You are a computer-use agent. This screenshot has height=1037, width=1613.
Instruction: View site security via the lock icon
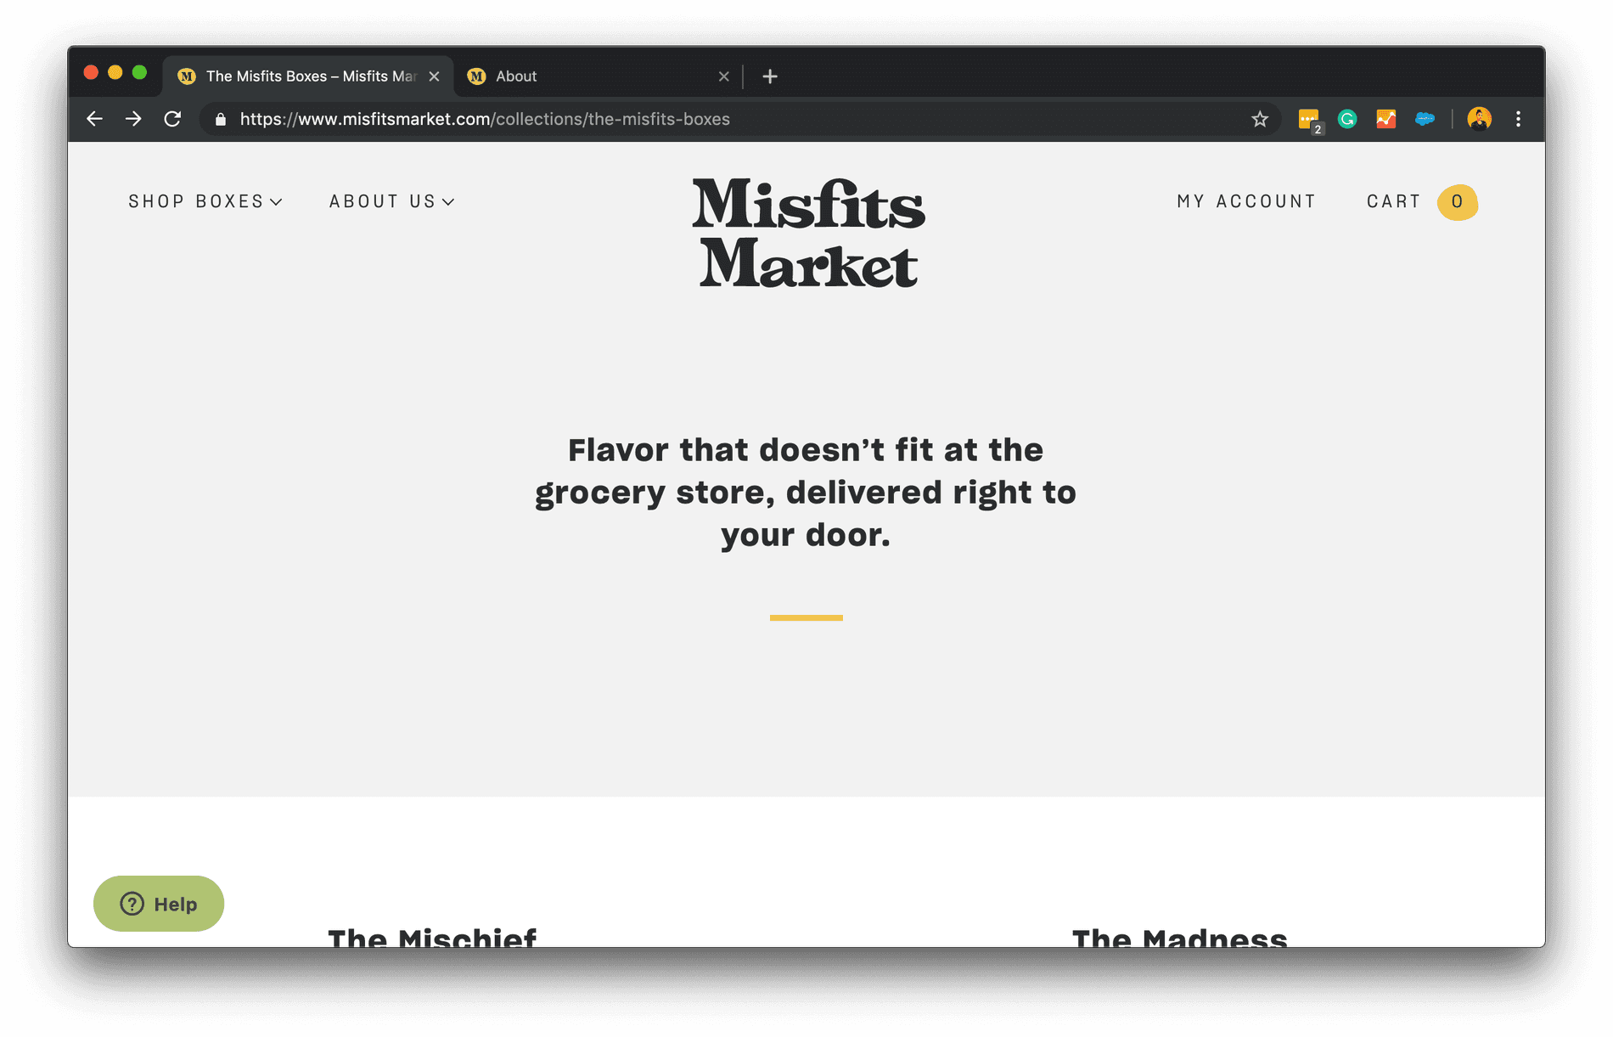221,119
